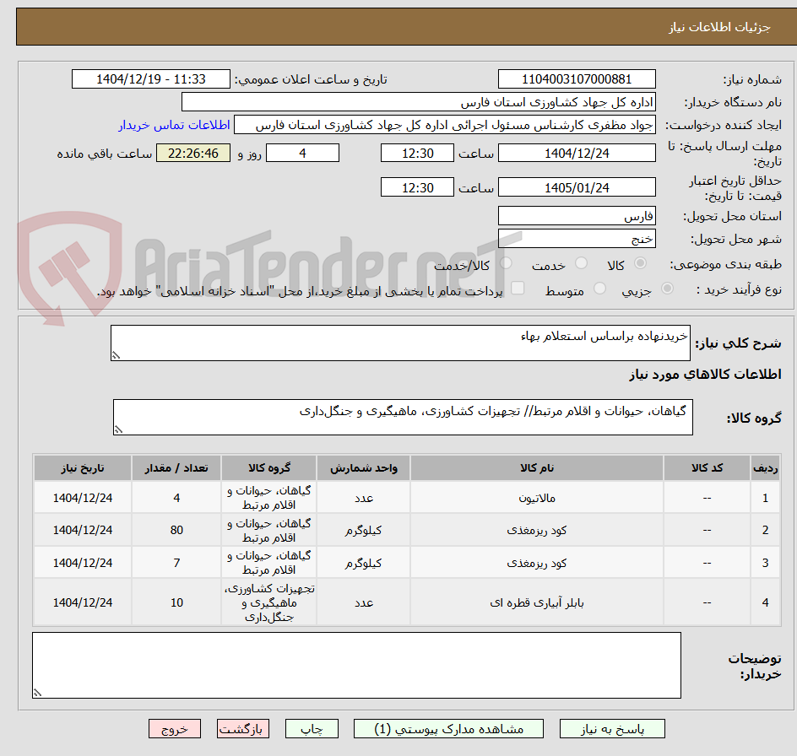Click the need date cell of row 4
This screenshot has width=797, height=756.
[x=83, y=602]
